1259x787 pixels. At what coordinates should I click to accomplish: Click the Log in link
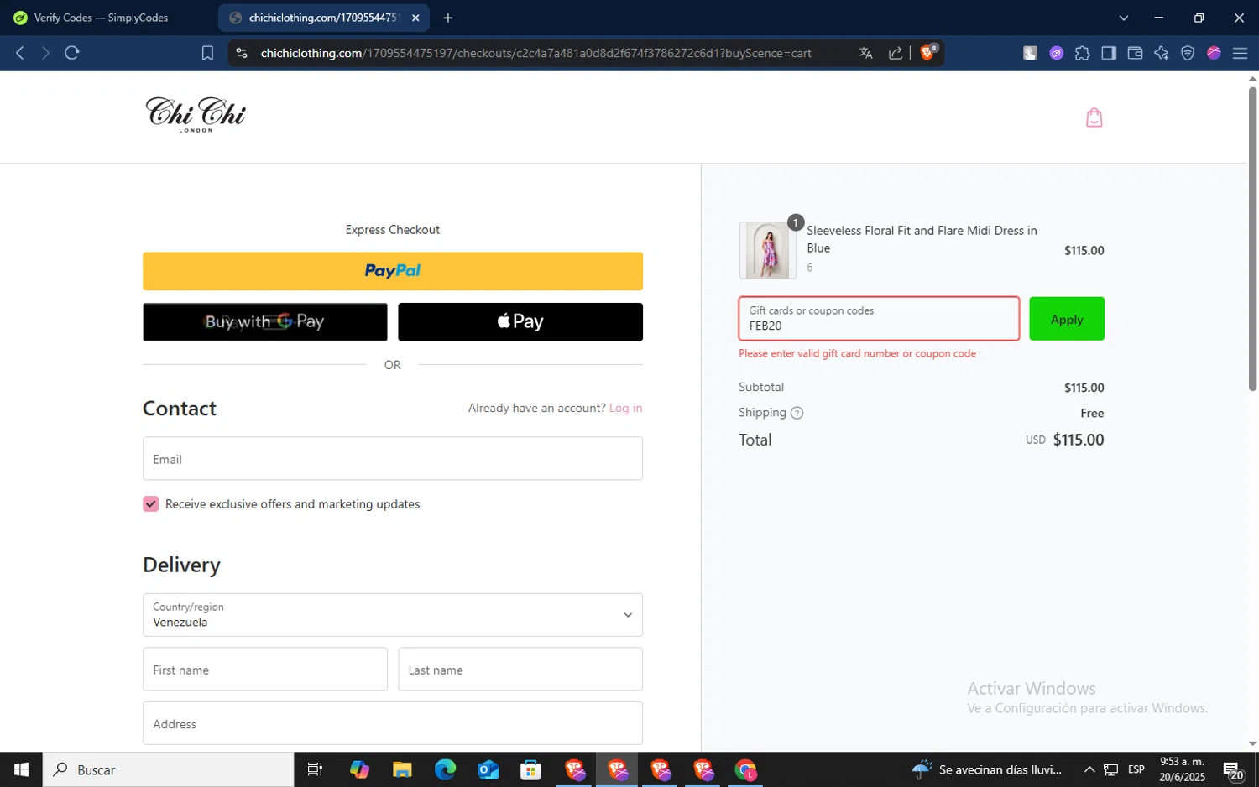coord(625,409)
